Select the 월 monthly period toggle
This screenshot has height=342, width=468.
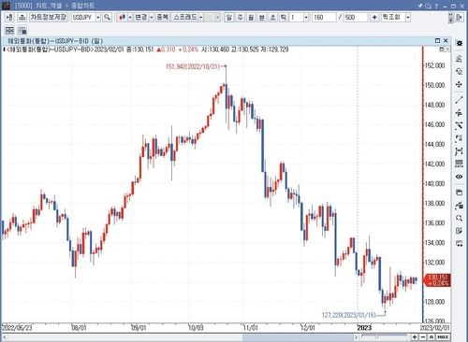tap(251, 18)
